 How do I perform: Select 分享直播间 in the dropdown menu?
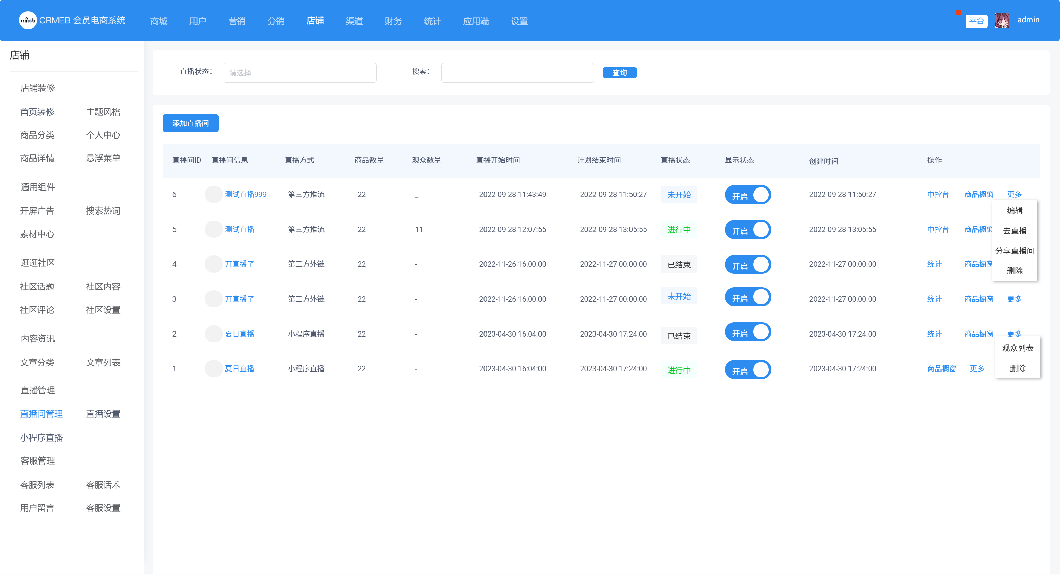(x=1014, y=251)
